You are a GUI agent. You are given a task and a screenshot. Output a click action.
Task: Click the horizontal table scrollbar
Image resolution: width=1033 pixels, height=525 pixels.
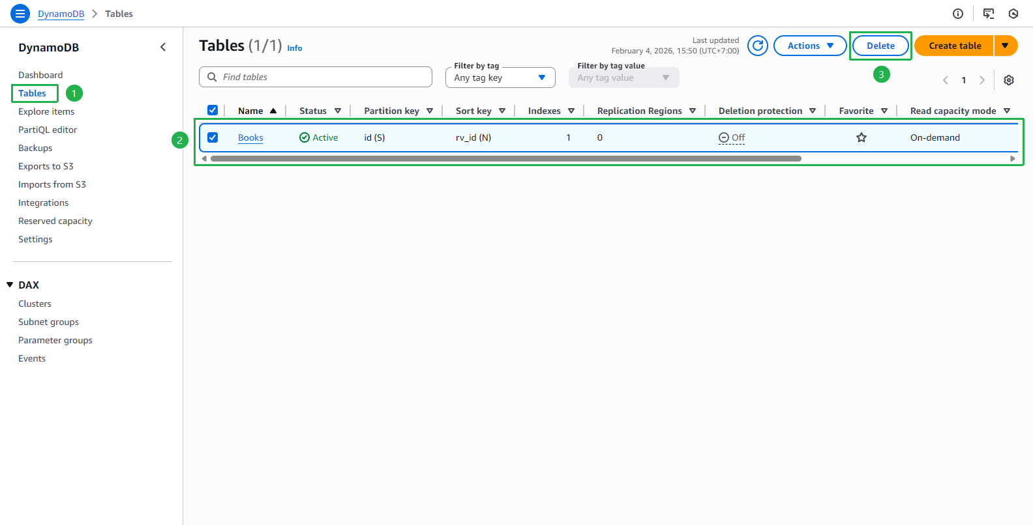(x=505, y=158)
